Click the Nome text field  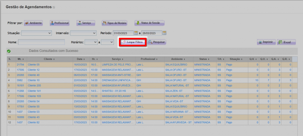[x=41, y=42]
